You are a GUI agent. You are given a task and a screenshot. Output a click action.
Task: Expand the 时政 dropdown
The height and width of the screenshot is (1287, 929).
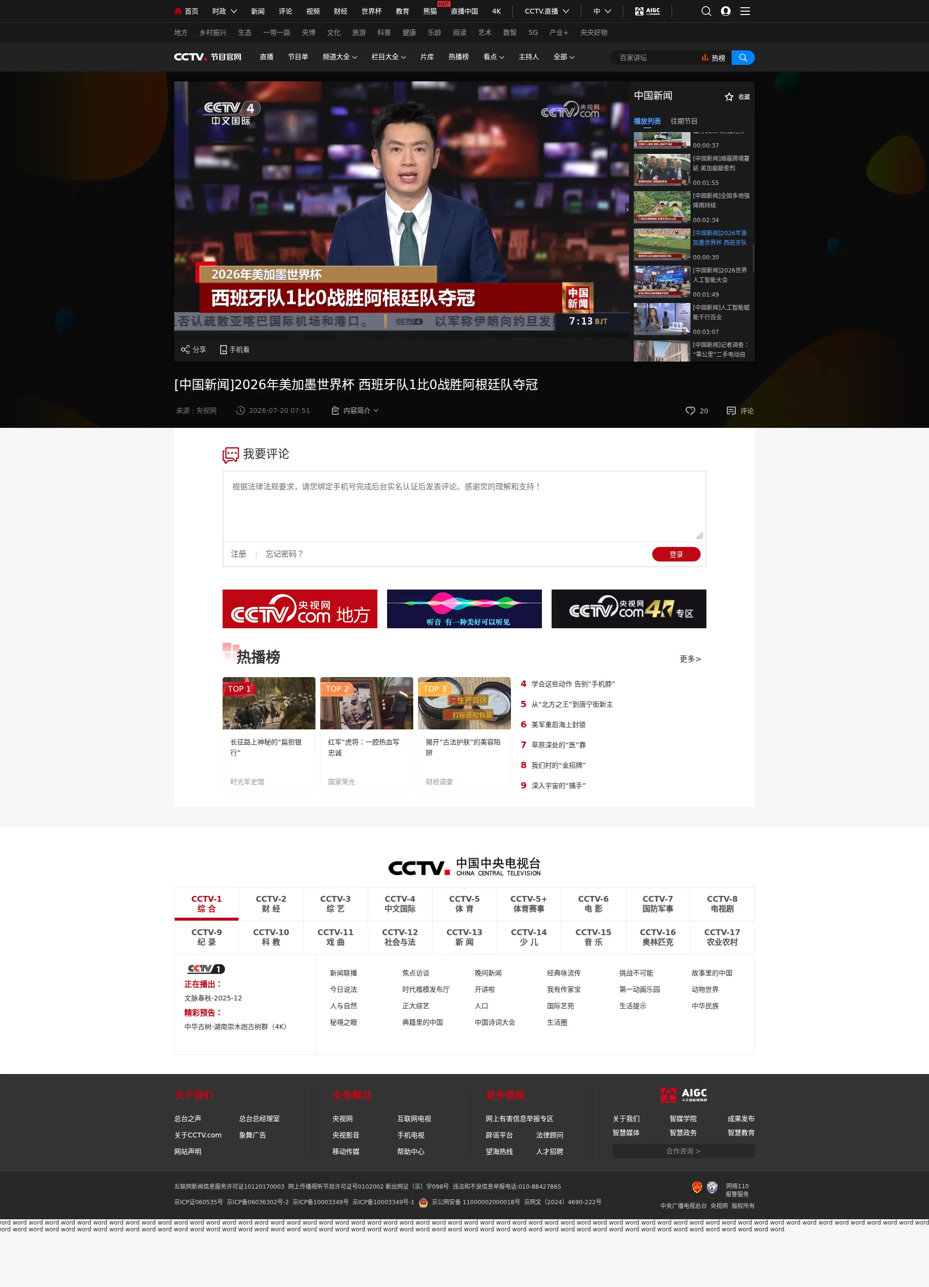(x=225, y=11)
